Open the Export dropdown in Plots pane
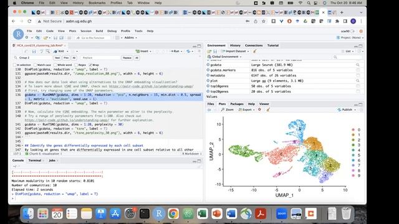The width and height of the screenshot is (399, 224). (x=247, y=110)
